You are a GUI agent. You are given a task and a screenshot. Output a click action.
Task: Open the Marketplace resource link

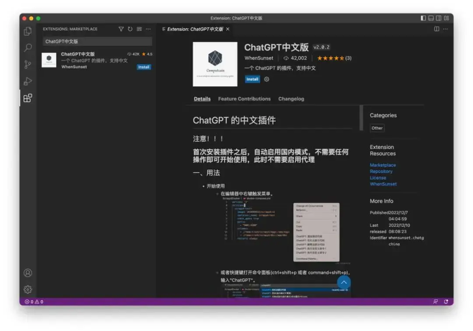coord(383,165)
